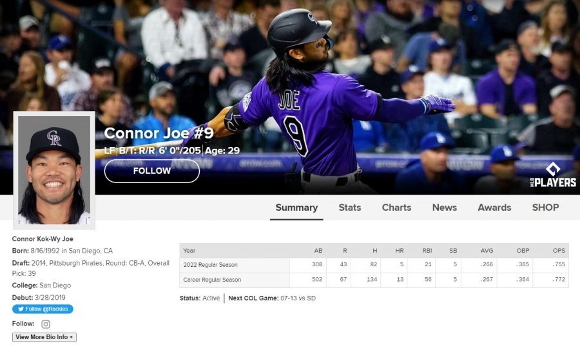Click Connor Joe's headshot photo
Image resolution: width=580 pixels, height=350 pixels.
54,170
